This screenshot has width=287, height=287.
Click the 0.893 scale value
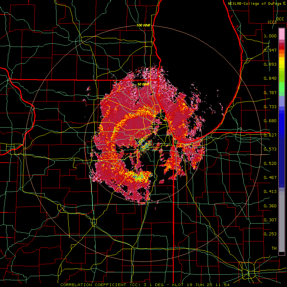pyautogui.click(x=270, y=64)
